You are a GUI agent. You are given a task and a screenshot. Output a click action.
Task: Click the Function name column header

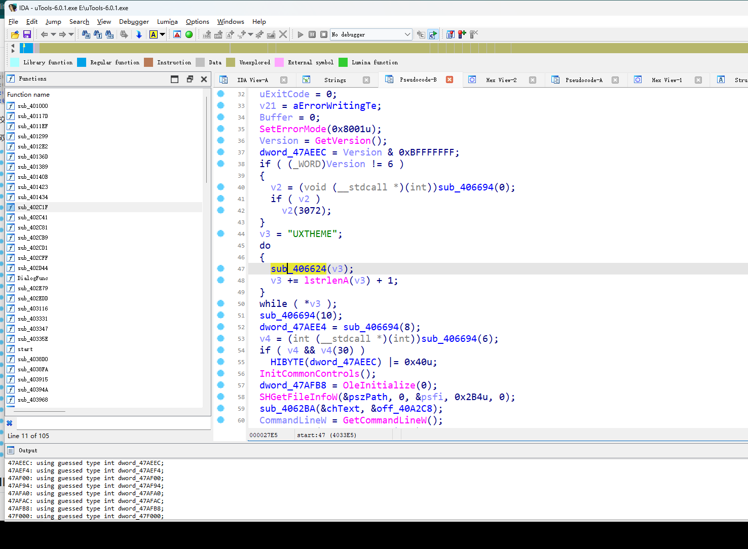point(28,95)
